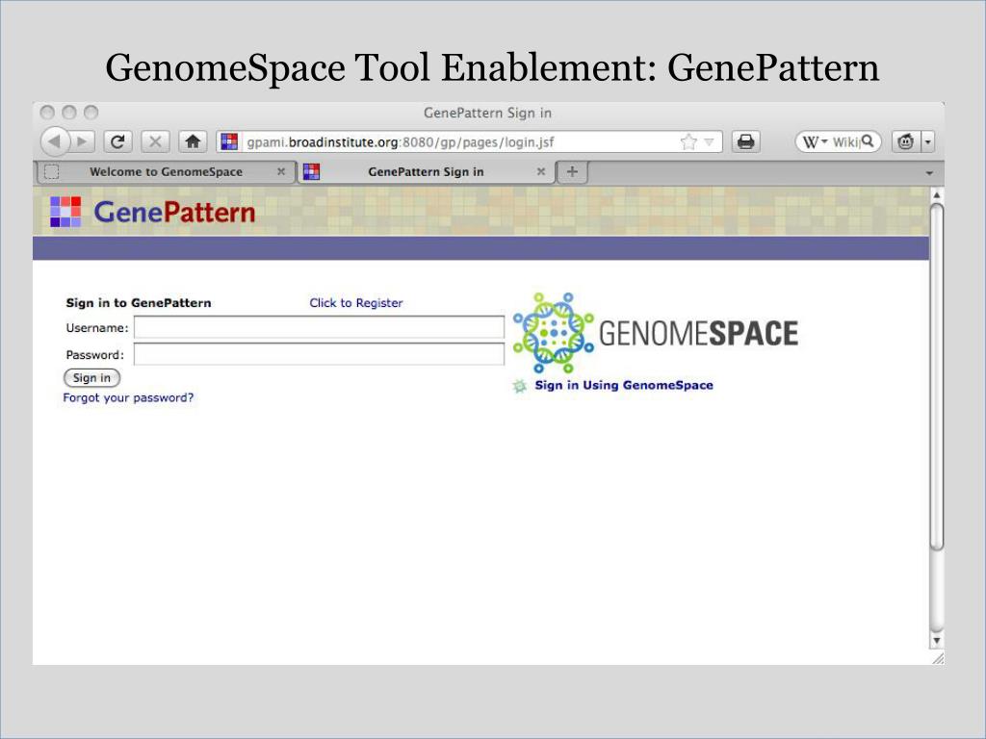Click the Greasemonkey monkey icon
This screenshot has height=739, width=986.
(905, 142)
